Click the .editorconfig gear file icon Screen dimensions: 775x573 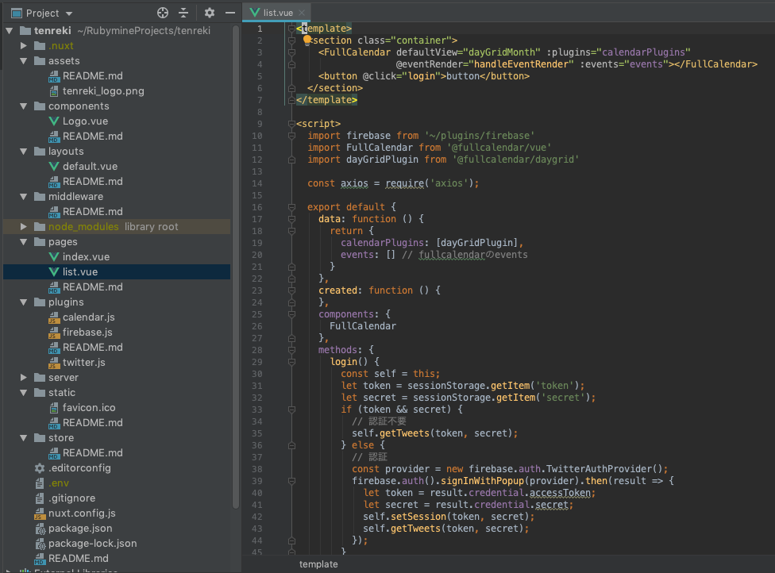40,467
